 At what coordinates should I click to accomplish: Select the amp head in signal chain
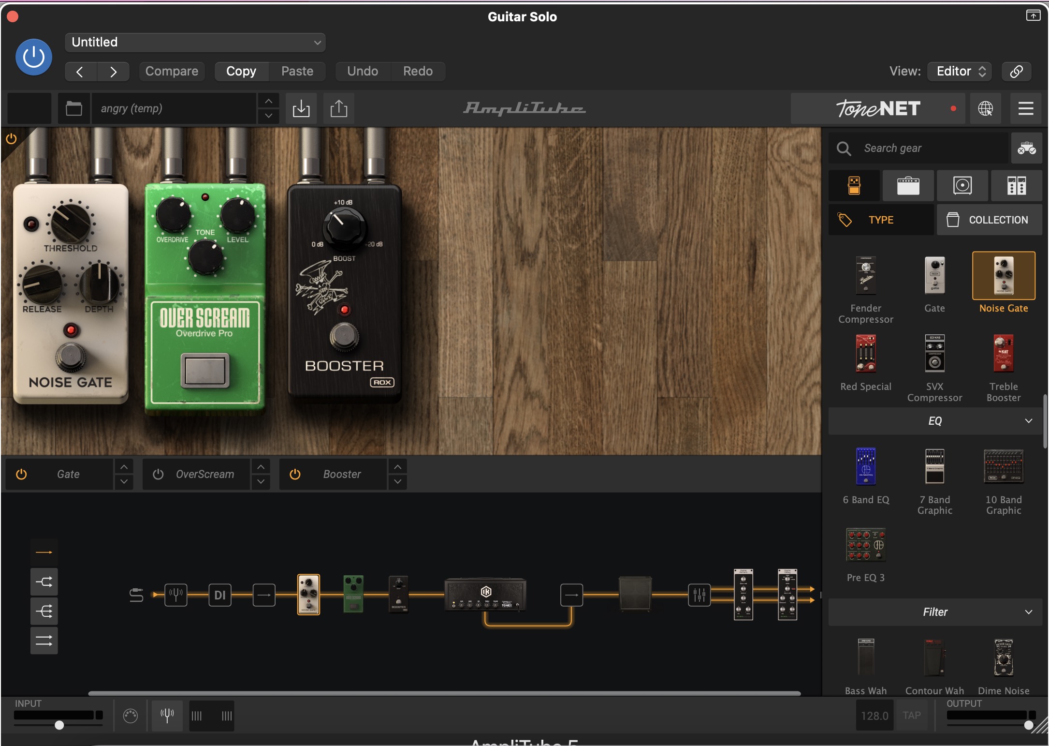[485, 594]
